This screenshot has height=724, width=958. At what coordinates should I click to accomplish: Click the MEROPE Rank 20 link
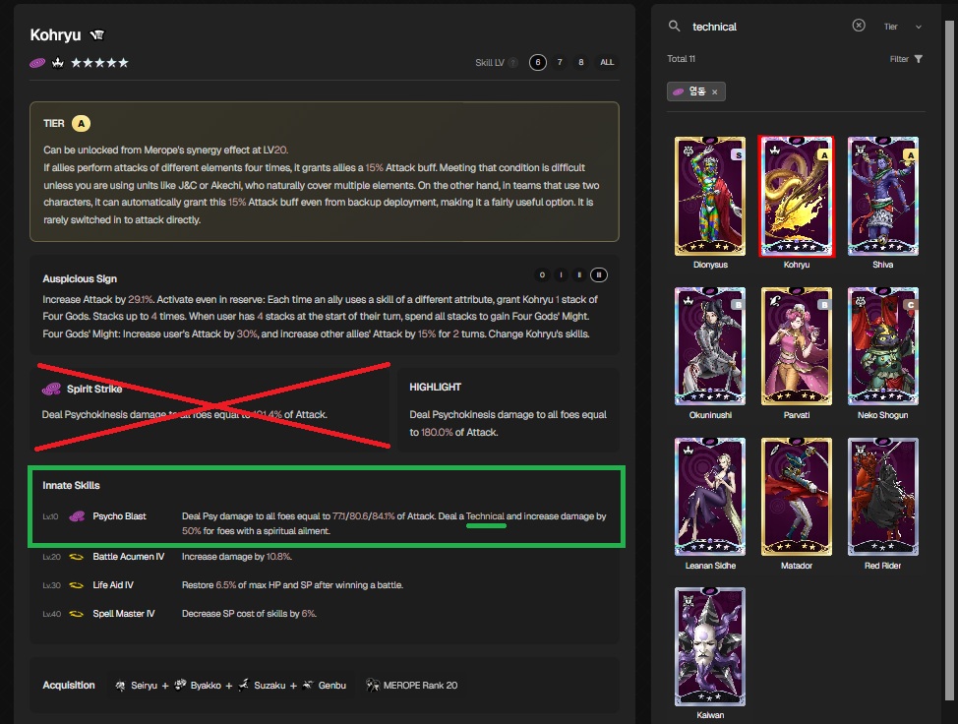click(420, 686)
